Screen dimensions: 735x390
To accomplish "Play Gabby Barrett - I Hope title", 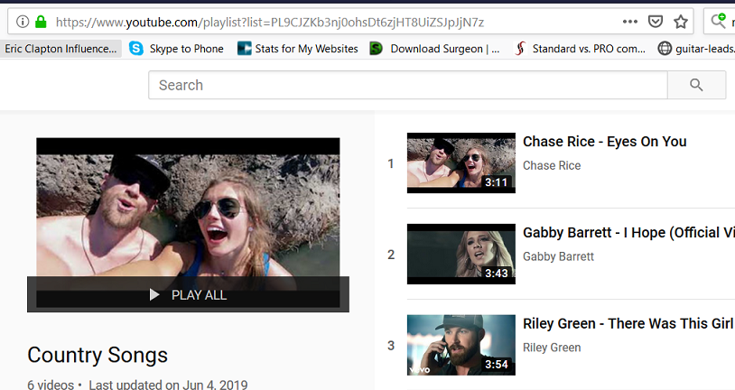I will coord(628,233).
